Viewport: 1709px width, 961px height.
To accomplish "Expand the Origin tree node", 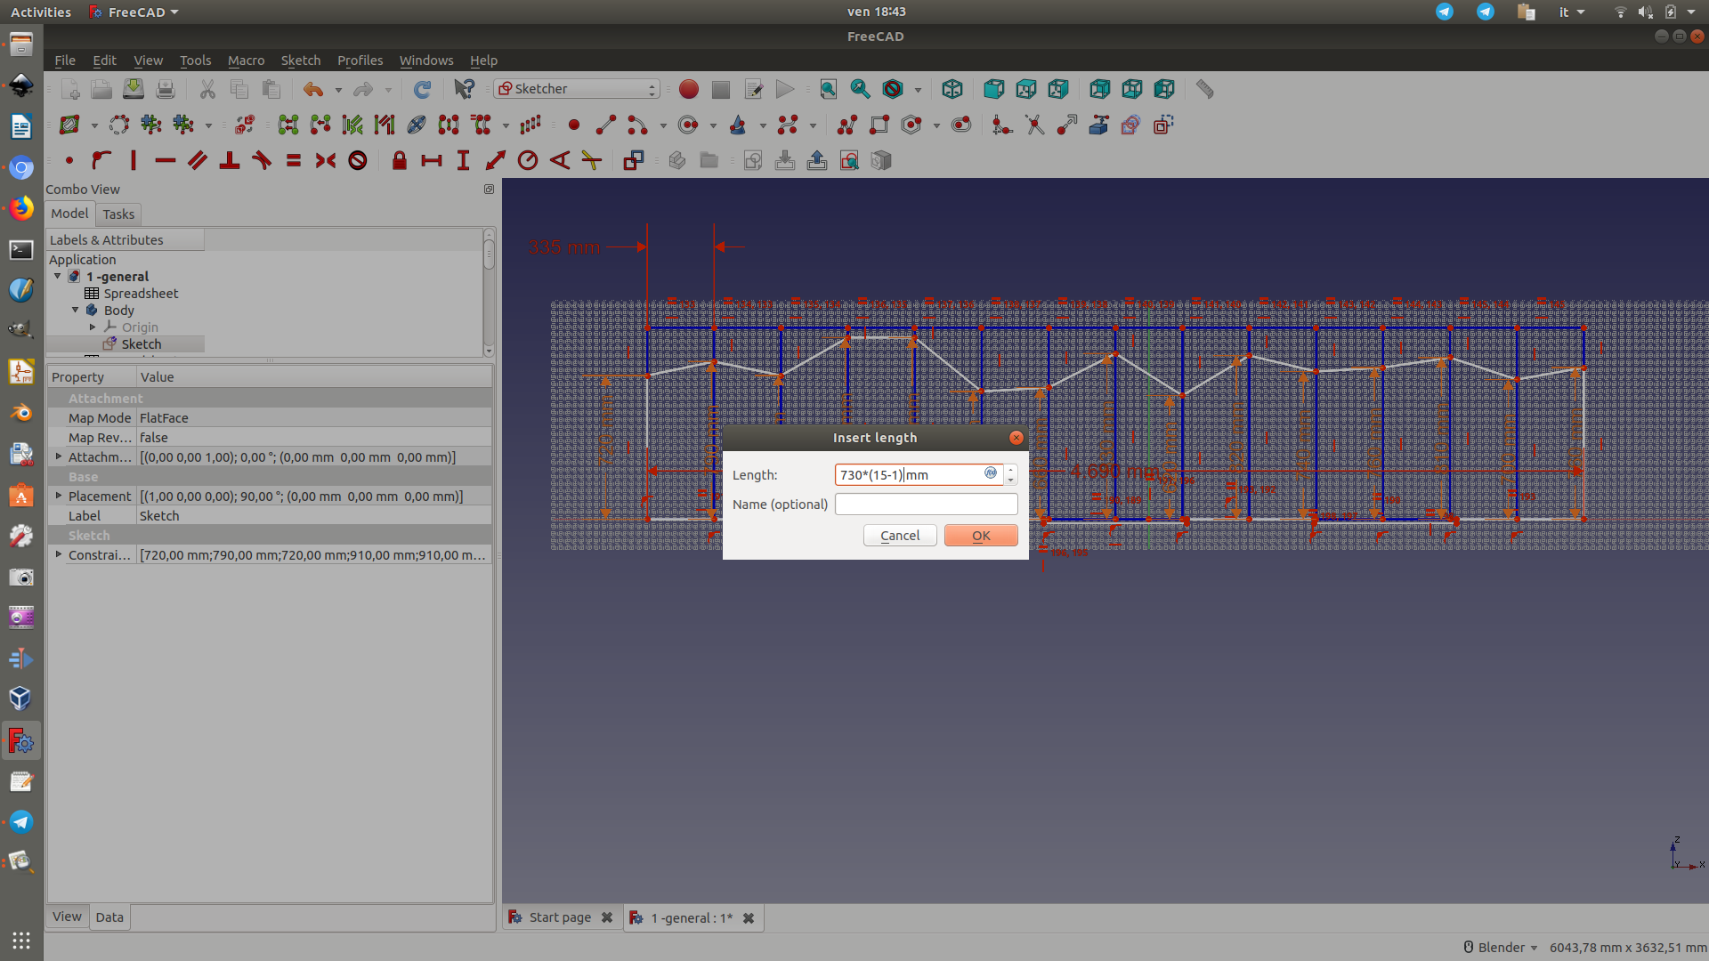I will click(x=93, y=327).
